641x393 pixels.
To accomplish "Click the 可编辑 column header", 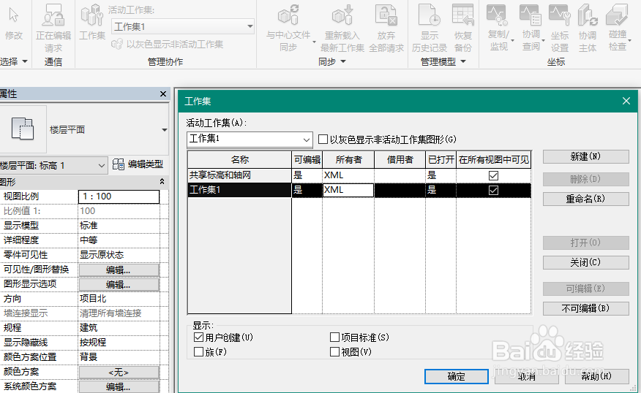I will click(307, 159).
